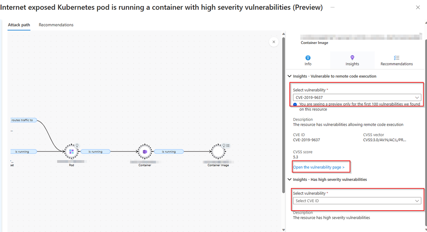Select the Container Image node circle

coord(218,151)
